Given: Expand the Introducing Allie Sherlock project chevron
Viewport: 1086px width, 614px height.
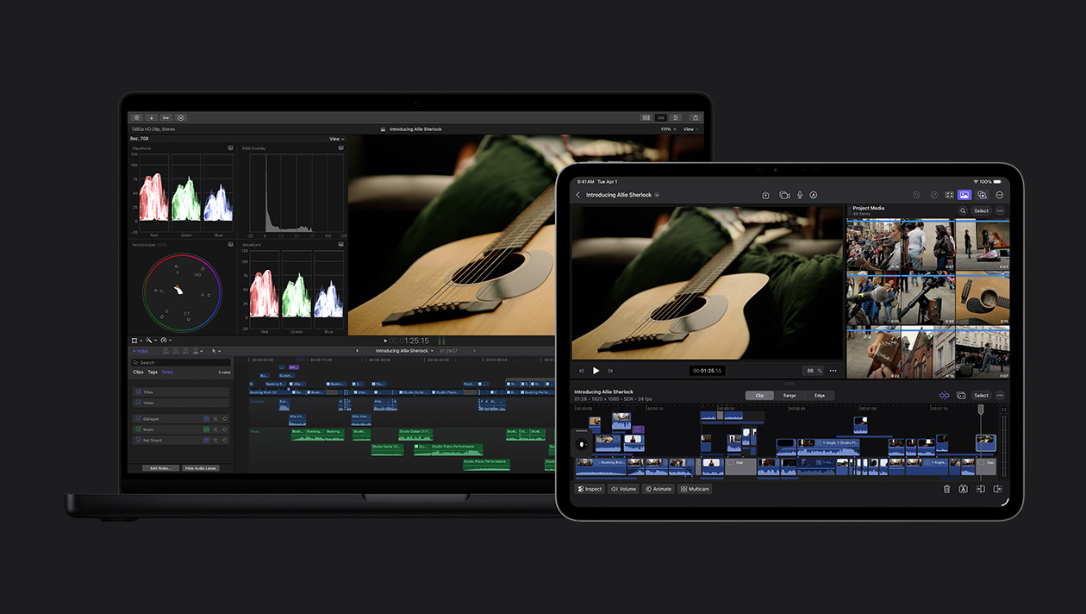Looking at the screenshot, I should [x=656, y=195].
